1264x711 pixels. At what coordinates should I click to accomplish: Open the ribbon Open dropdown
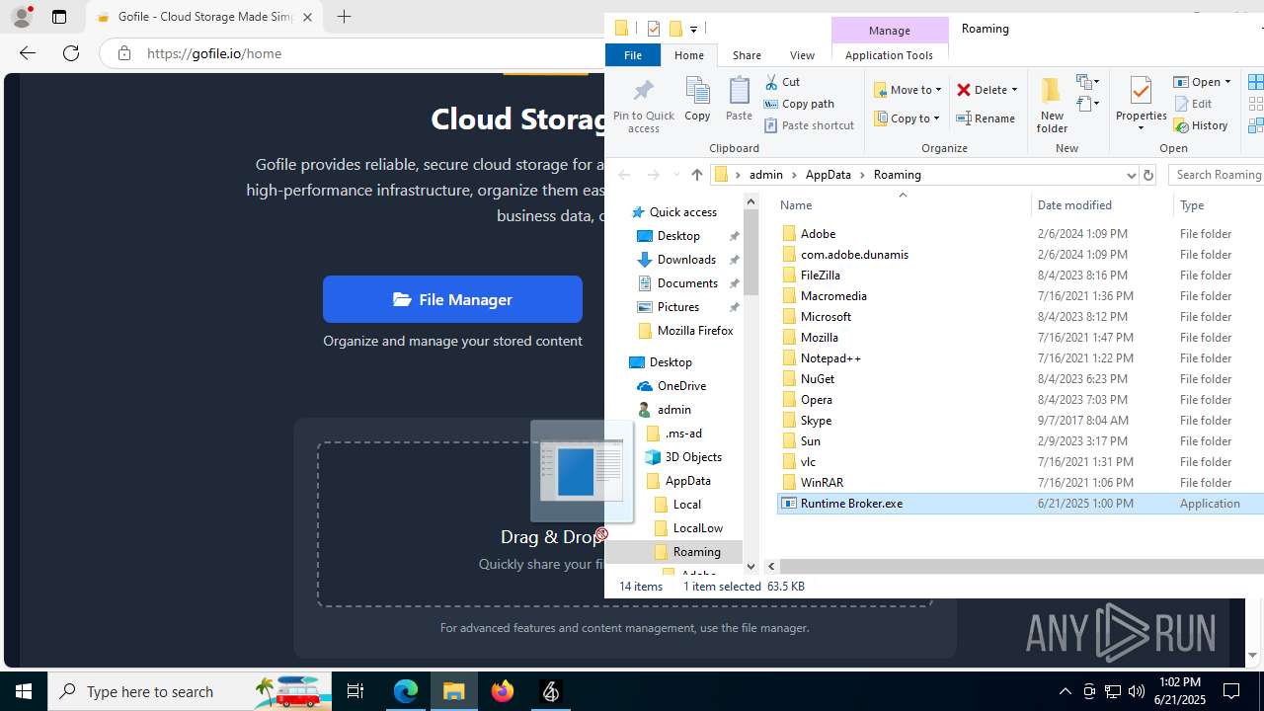click(1202, 82)
